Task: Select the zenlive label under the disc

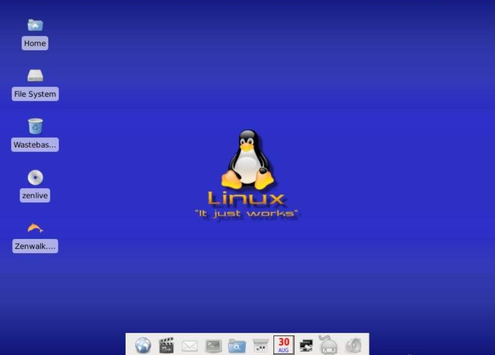Action: pos(35,195)
